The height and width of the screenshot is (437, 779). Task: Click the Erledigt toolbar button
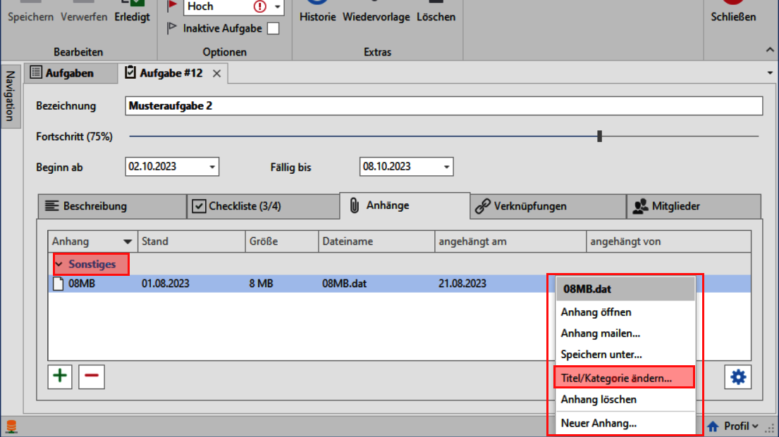coord(133,17)
